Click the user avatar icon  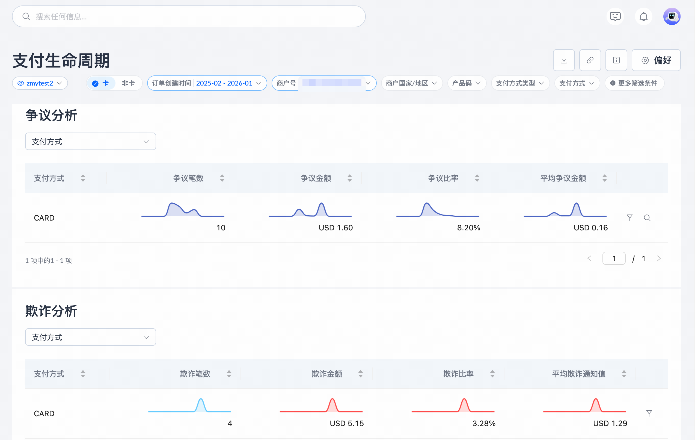point(672,16)
